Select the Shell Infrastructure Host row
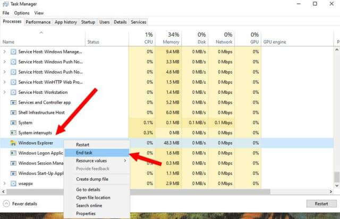The height and width of the screenshot is (219, 340). click(167, 113)
